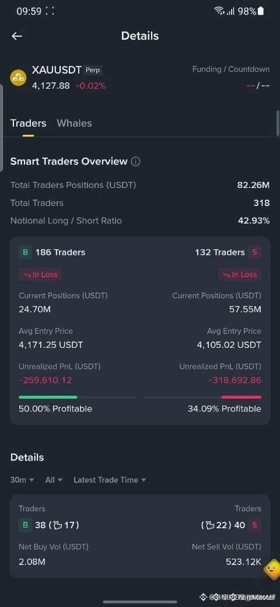This screenshot has width=280, height=607.
Task: Tap the yellow smiley assistant icon
Action: coord(272,568)
